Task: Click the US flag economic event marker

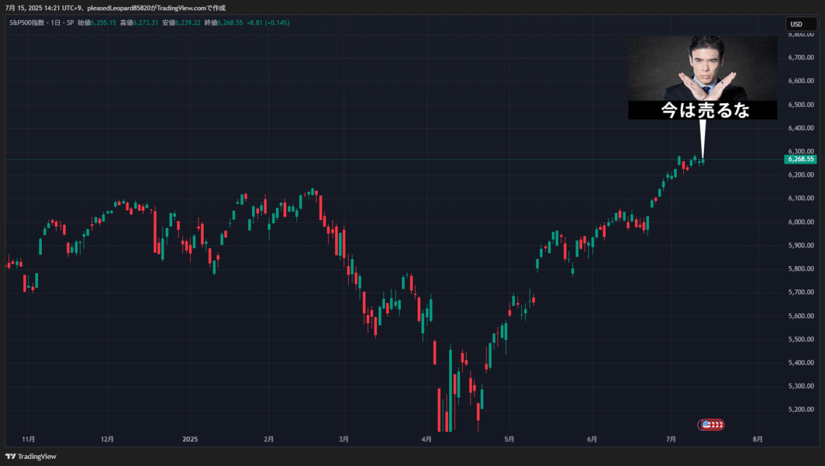Action: pos(707,425)
